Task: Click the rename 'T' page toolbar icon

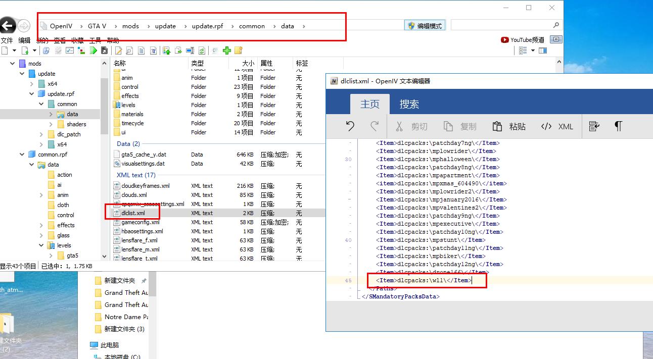Action: [x=152, y=50]
